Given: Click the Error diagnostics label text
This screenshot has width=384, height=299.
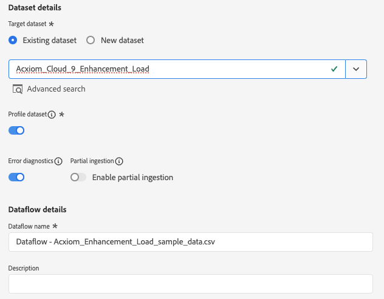Looking at the screenshot, I should [30, 161].
